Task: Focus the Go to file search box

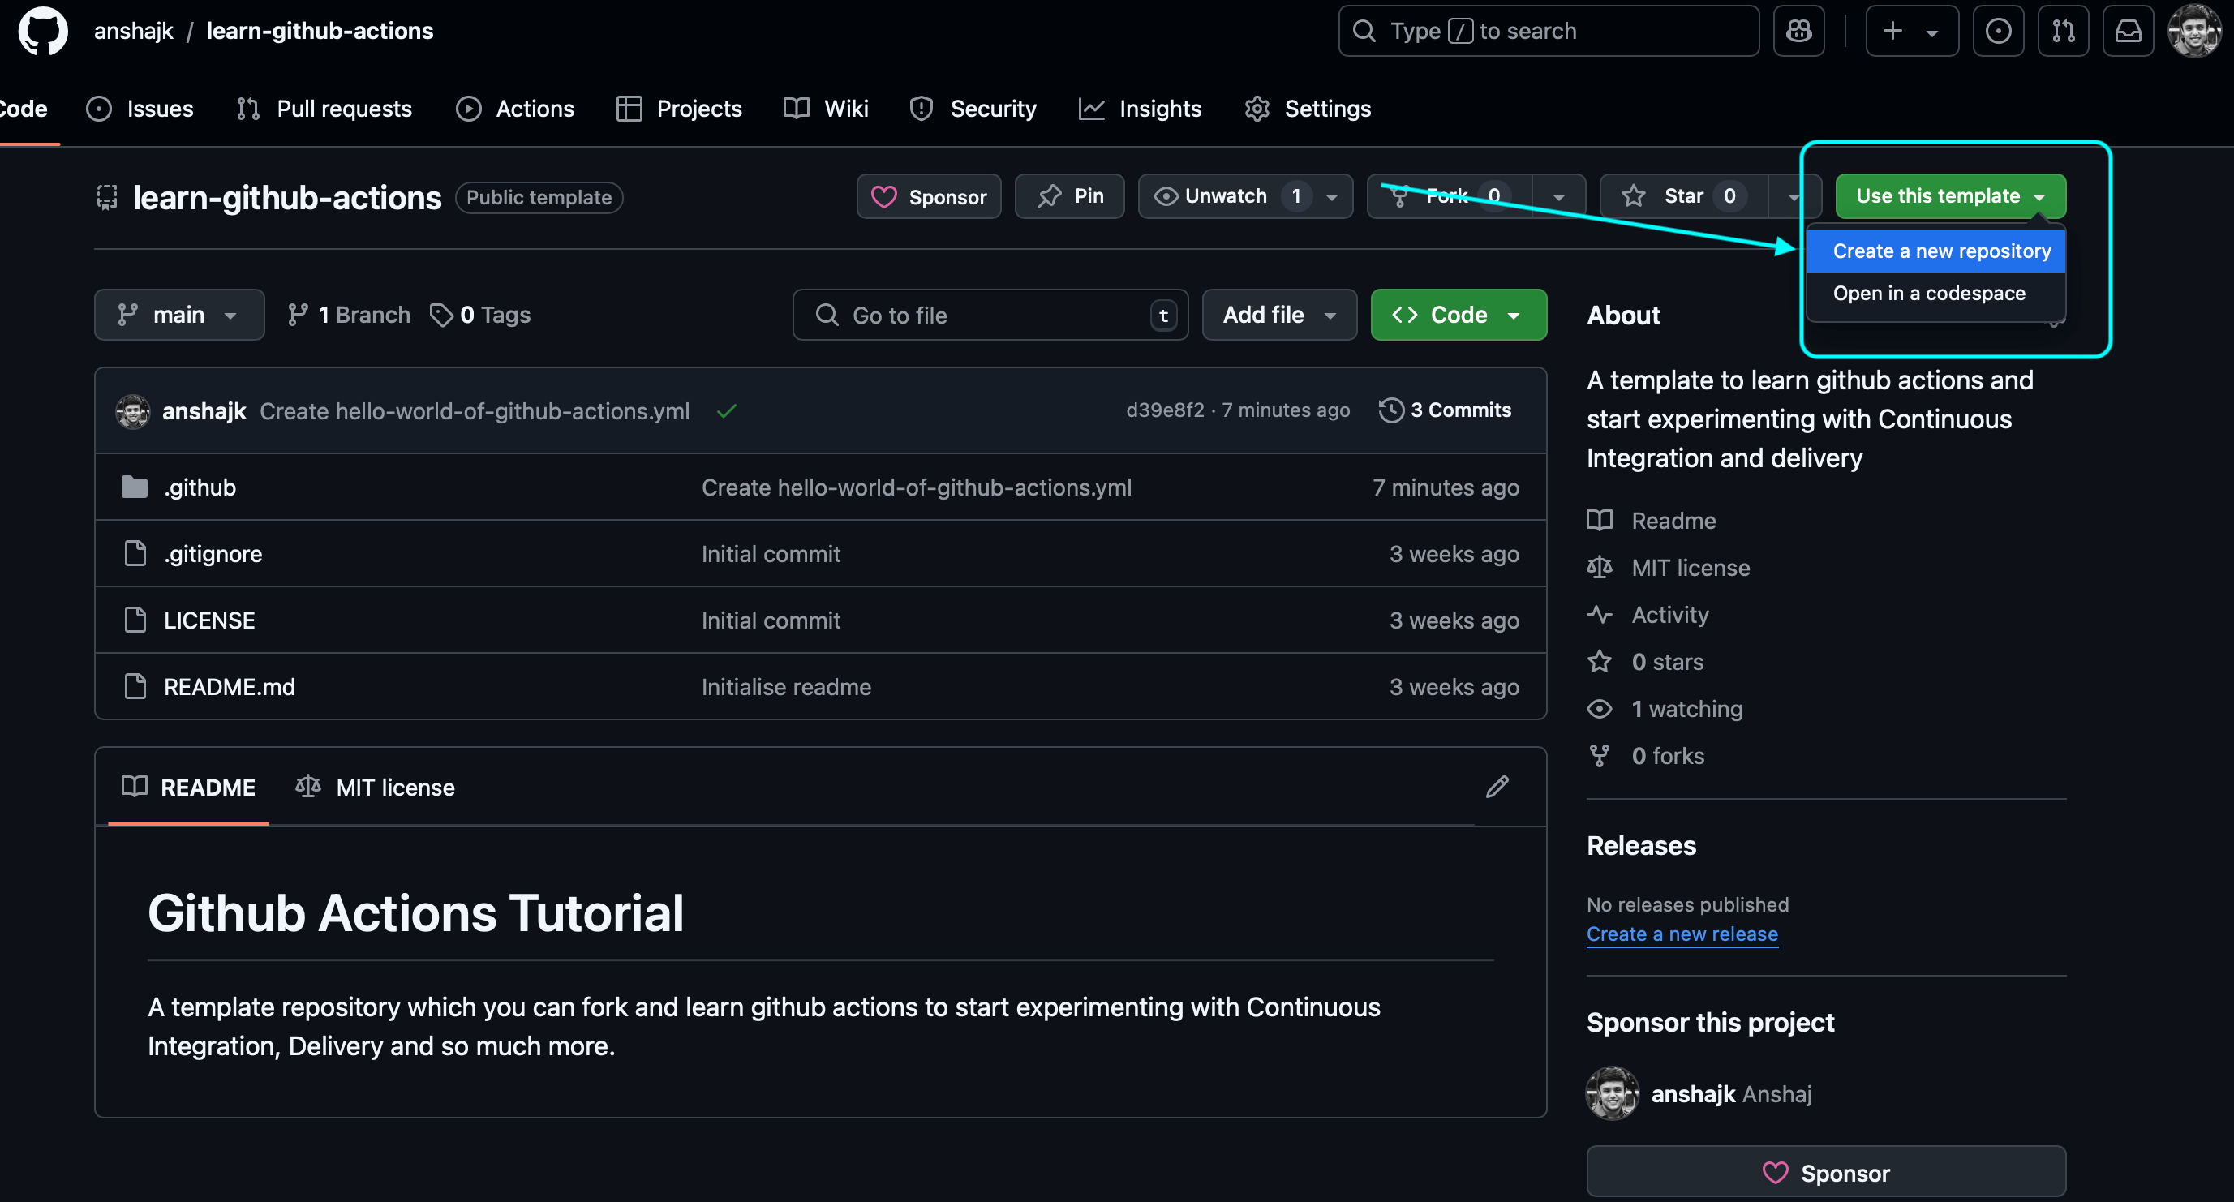Action: pos(989,315)
